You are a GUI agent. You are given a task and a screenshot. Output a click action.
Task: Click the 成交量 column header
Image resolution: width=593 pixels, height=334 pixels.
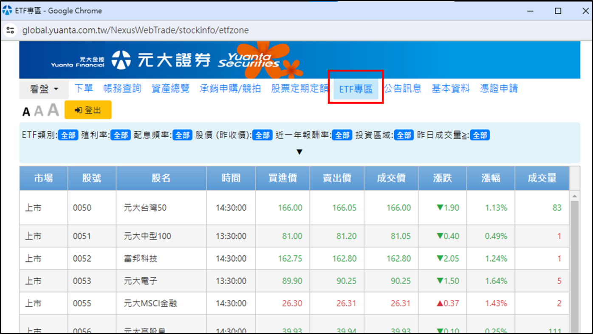[542, 178]
